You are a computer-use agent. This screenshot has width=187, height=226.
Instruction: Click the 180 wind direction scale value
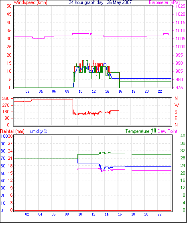(x=6, y=112)
